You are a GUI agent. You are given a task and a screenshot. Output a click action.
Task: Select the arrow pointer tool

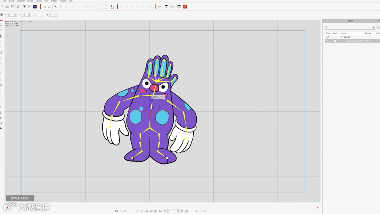[x=56, y=7]
